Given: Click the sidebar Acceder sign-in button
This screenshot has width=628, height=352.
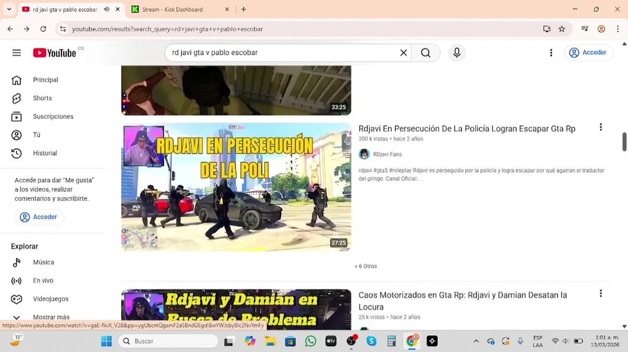Looking at the screenshot, I should click(x=39, y=217).
